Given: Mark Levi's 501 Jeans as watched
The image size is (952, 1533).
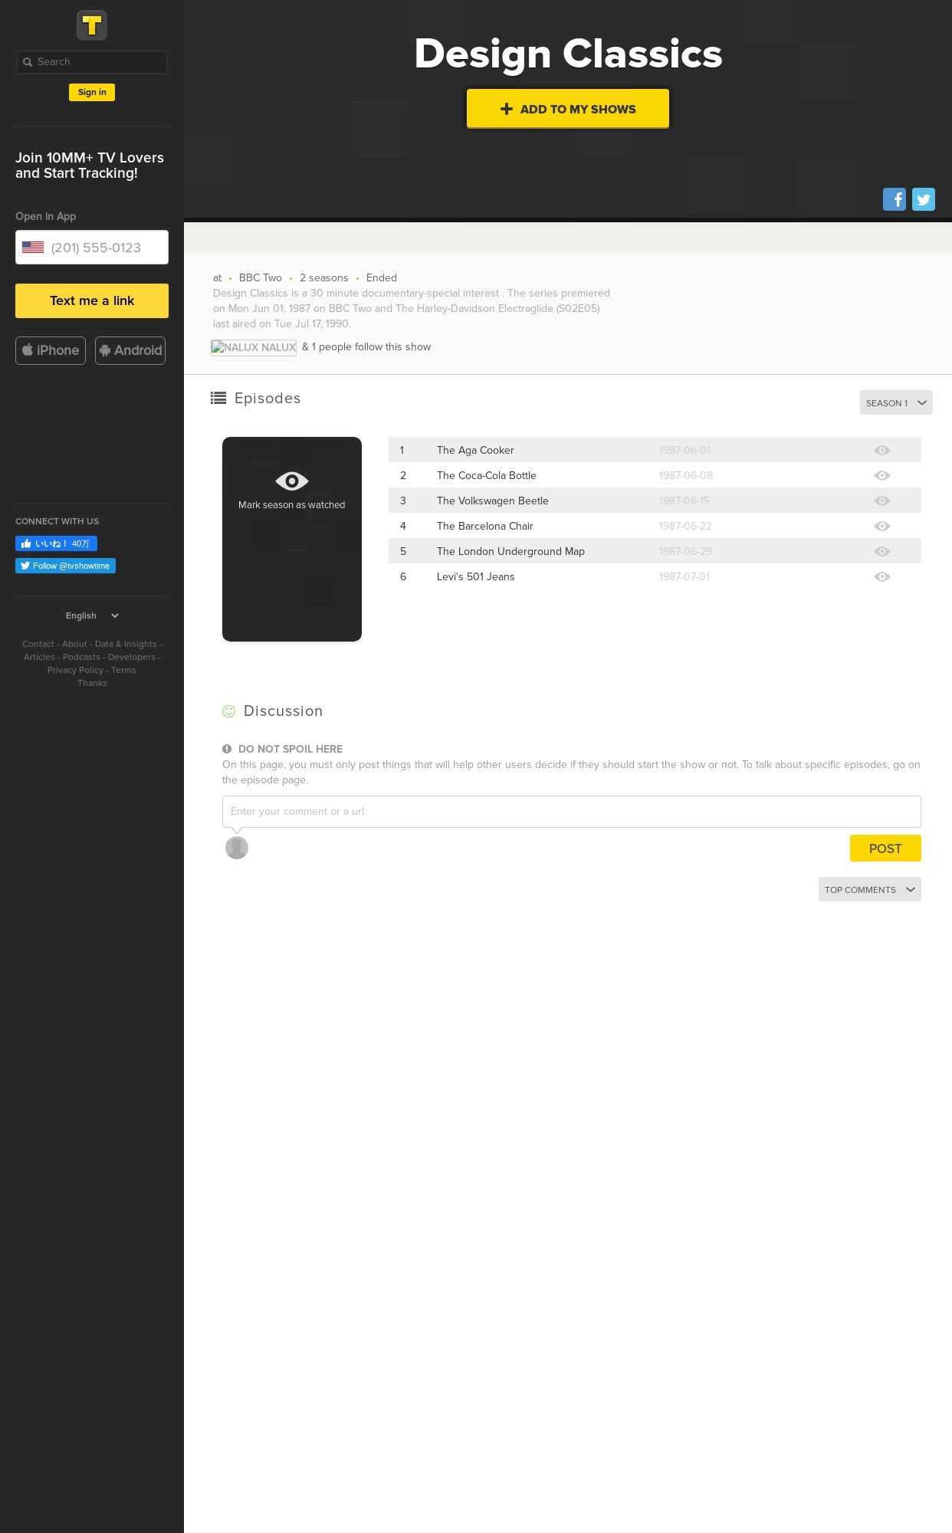Looking at the screenshot, I should (x=882, y=577).
